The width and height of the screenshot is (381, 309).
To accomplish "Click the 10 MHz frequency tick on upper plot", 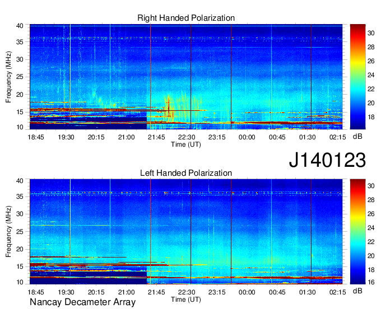I will click(x=20, y=127).
